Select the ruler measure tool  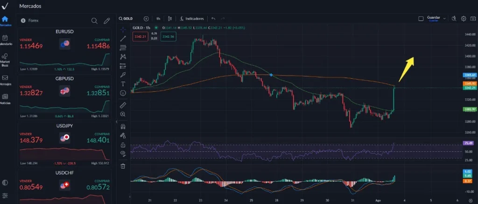click(123, 105)
